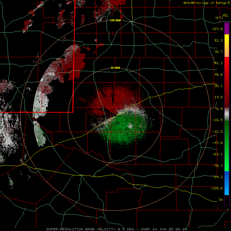The image size is (231, 231).
Task: Select the 30.1 scale value
Action: coord(218,86)
